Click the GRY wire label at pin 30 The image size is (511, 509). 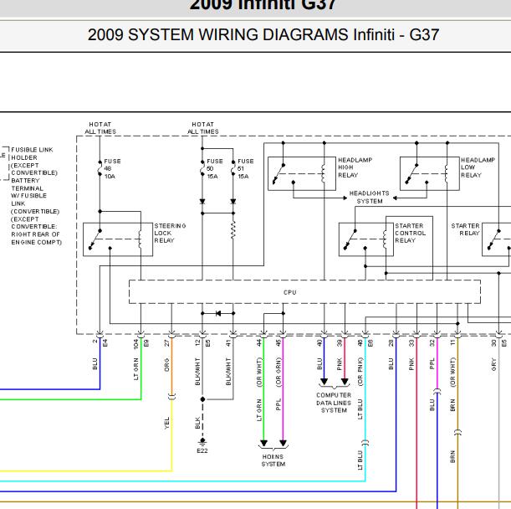point(493,365)
